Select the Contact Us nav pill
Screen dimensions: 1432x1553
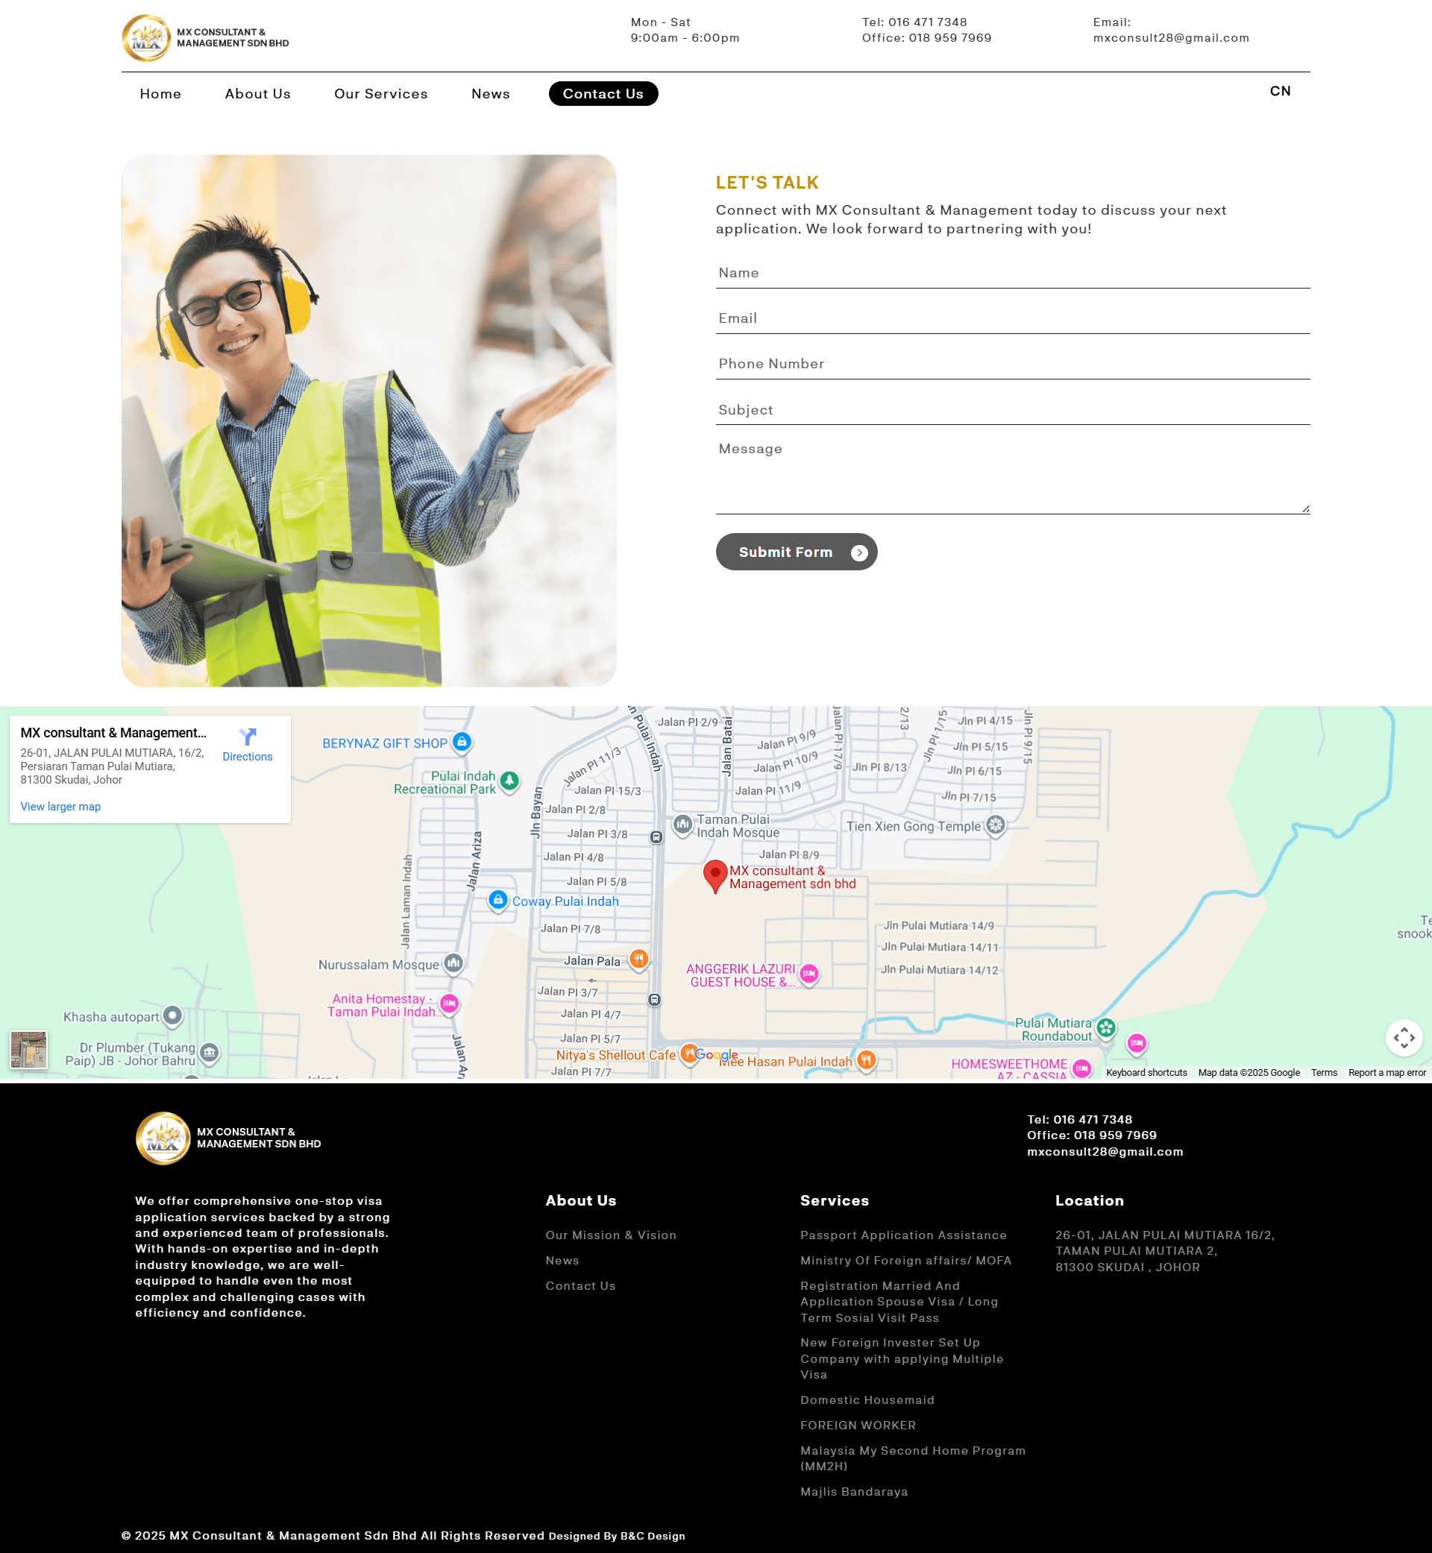603,93
